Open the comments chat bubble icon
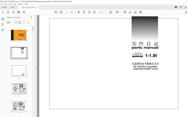Image resolution: width=187 pixels, height=117 pixels. [x=176, y=7]
